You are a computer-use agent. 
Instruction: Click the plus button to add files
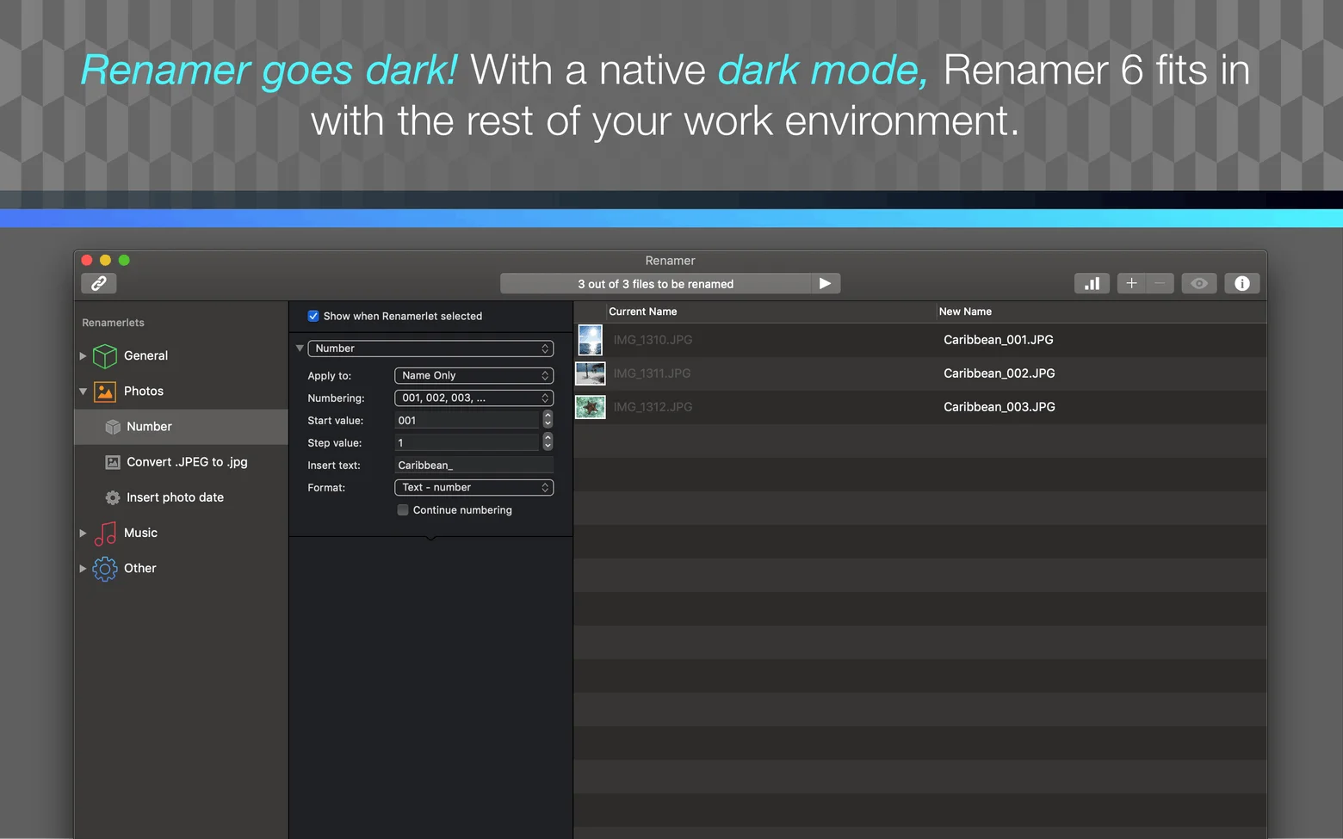(1131, 283)
